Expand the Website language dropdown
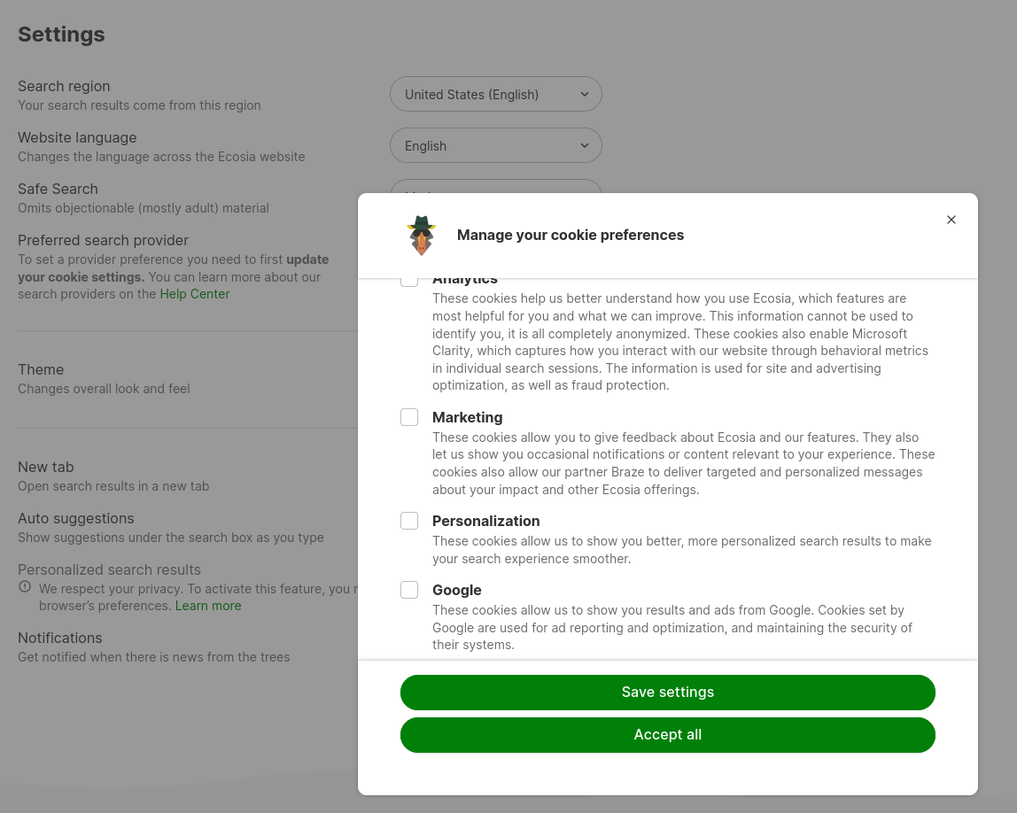Viewport: 1017px width, 813px height. coord(495,145)
